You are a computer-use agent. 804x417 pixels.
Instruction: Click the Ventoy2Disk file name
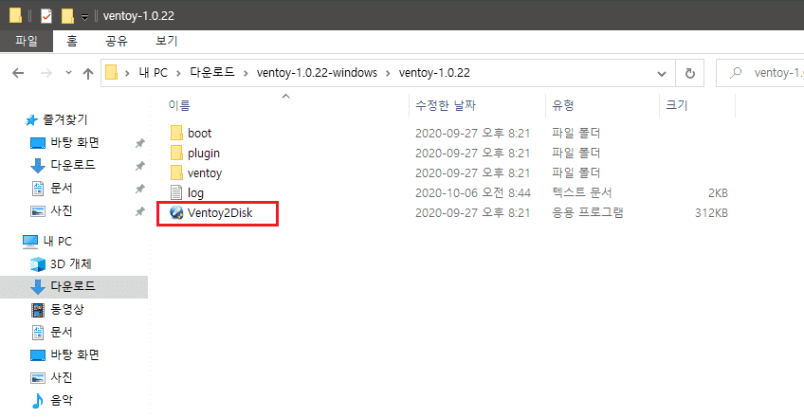pyautogui.click(x=220, y=212)
